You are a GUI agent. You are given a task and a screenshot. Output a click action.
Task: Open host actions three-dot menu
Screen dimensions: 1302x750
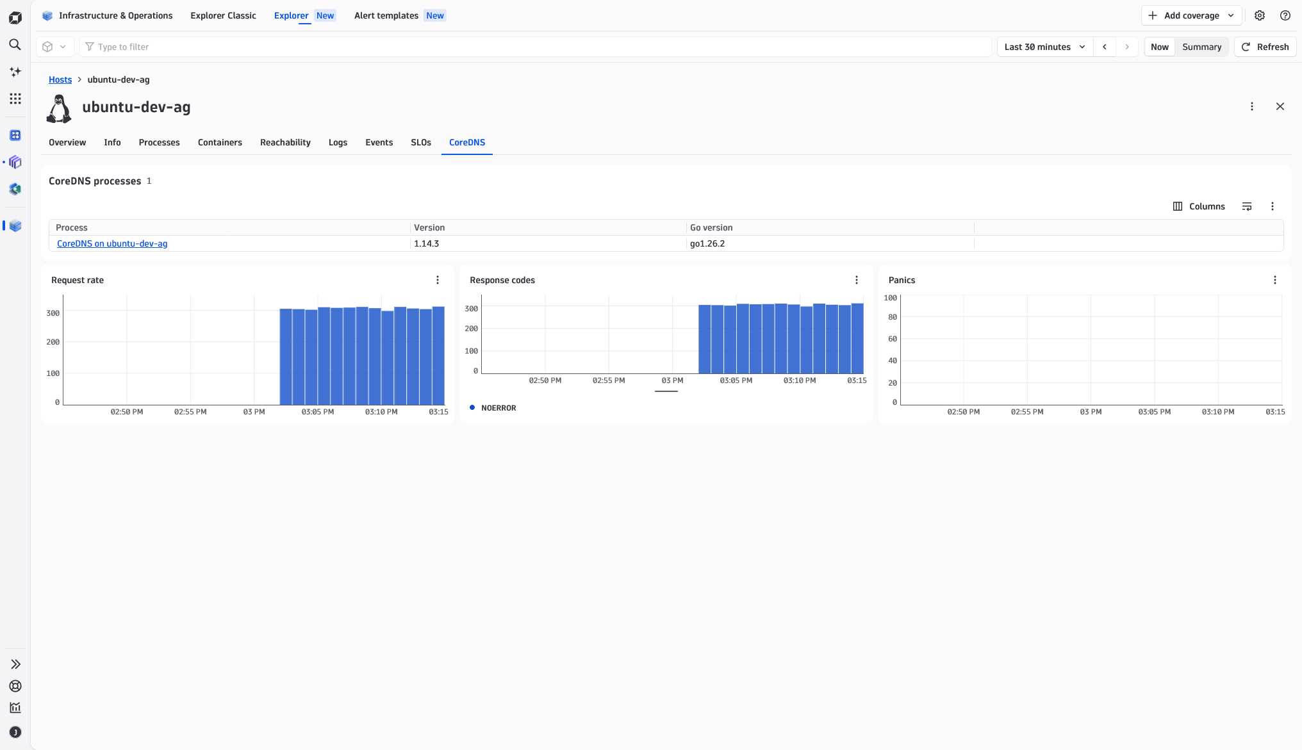(1252, 106)
